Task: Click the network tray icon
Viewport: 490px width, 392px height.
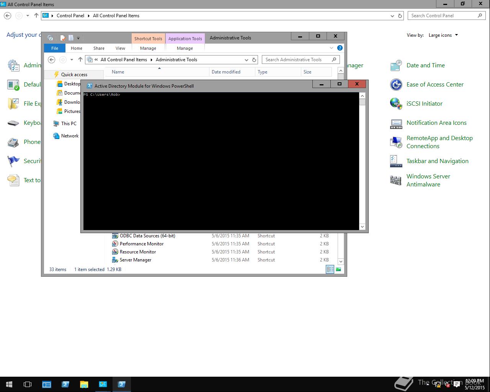Action: tap(438, 385)
